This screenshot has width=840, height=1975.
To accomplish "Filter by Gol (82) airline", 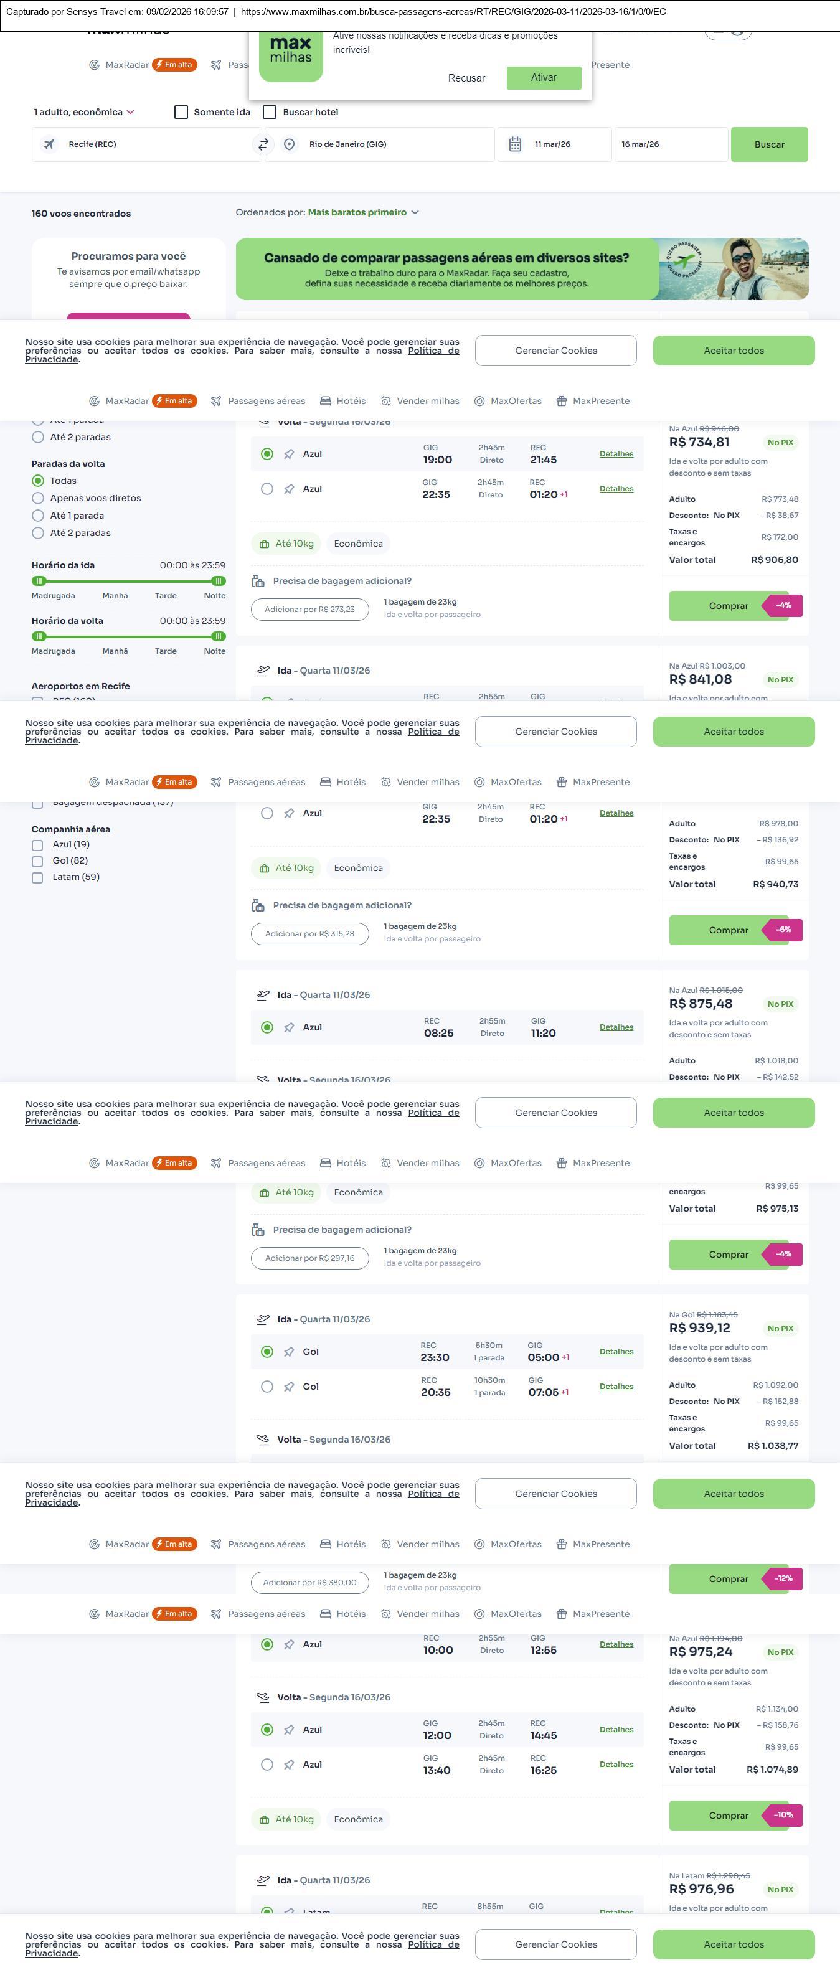I will coord(37,861).
